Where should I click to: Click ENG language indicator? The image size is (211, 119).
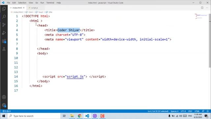[x=190, y=116]
